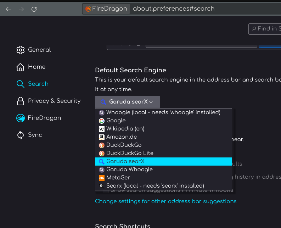Choose Garuda Whoogle from the list
Image resolution: width=281 pixels, height=228 pixels.
[163, 170]
